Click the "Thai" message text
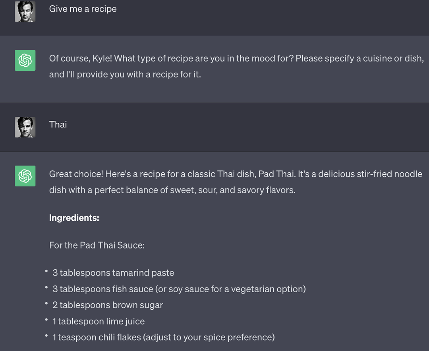429x351 pixels. pos(58,125)
